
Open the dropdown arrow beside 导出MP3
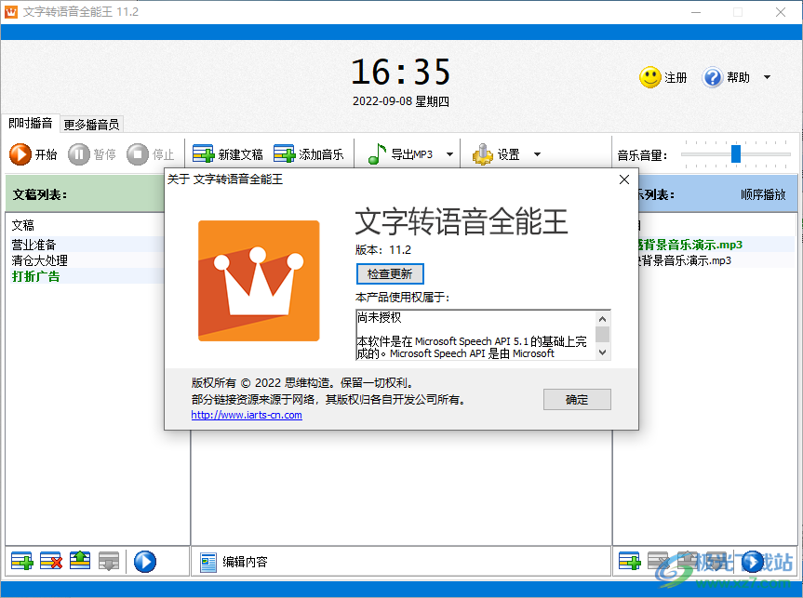click(x=449, y=154)
